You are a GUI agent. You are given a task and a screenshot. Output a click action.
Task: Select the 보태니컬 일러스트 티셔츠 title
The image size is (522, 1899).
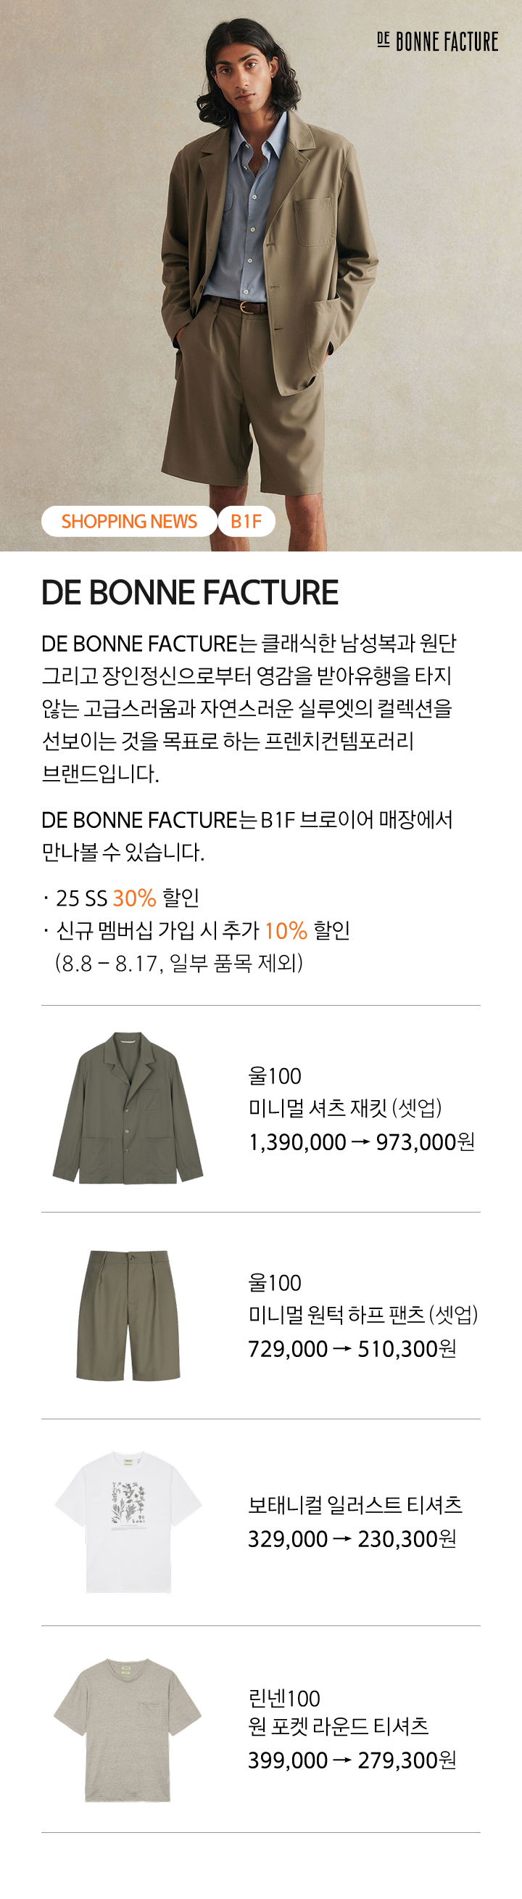coord(355,1504)
